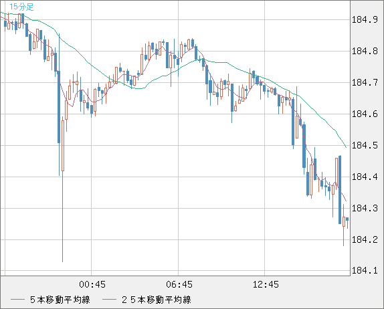
Task: Click the long red candle with lowest wick
Action: click(63, 189)
